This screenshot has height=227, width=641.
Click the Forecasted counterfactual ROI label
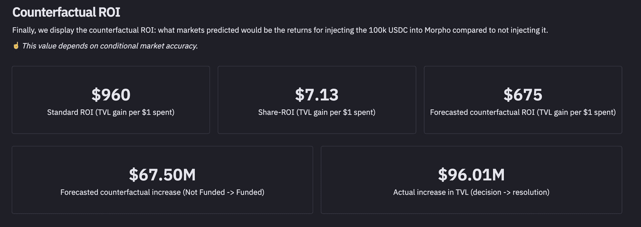[523, 112]
